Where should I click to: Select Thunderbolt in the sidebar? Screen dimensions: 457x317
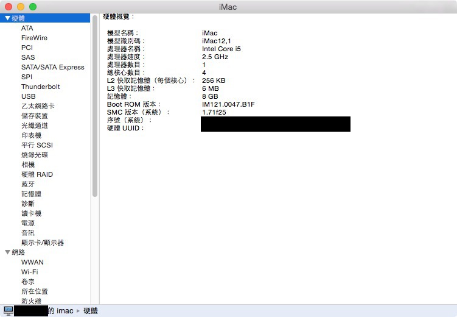click(41, 87)
